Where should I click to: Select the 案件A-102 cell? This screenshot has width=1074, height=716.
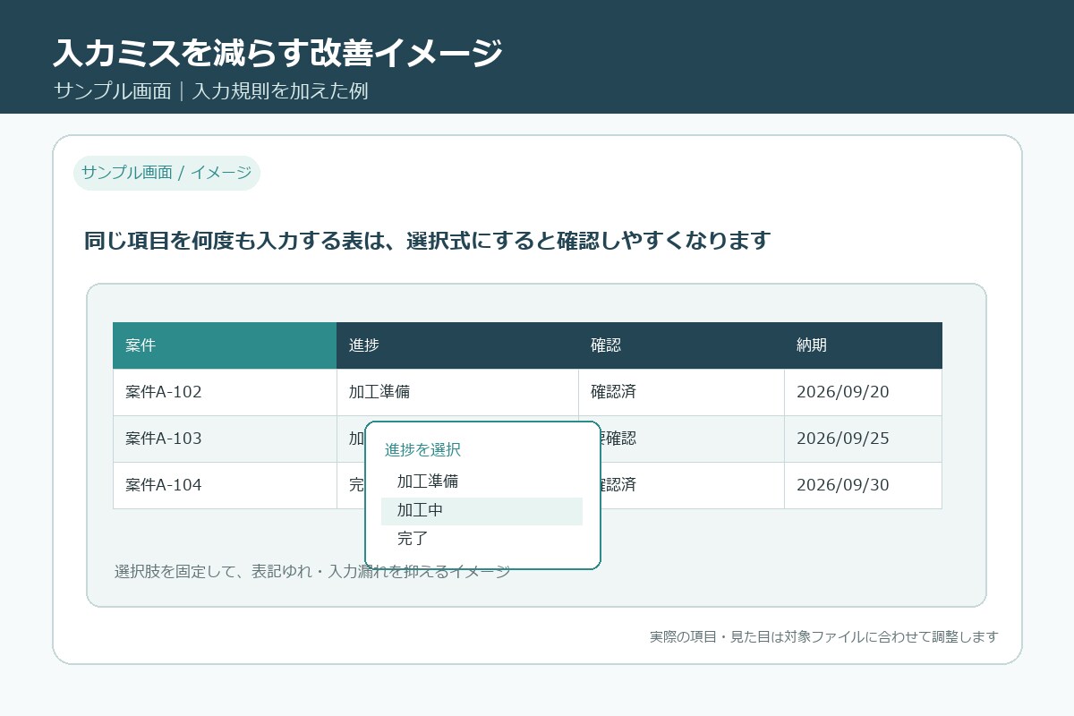point(225,392)
